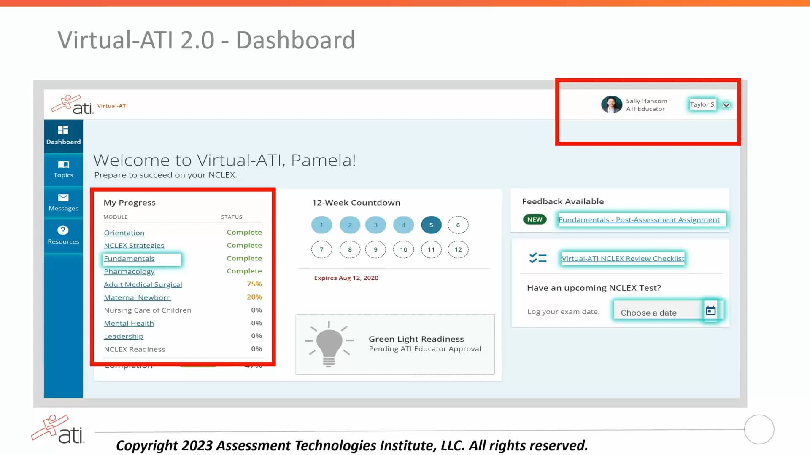Open the Pharmacology module
The width and height of the screenshot is (810, 455).
click(129, 271)
